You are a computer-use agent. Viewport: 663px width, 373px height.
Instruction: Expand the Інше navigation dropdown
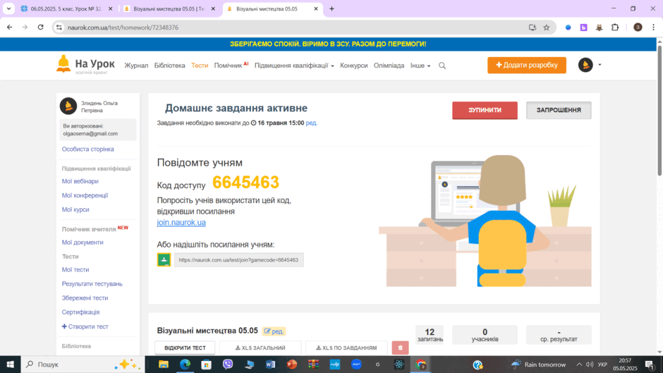[x=420, y=66]
